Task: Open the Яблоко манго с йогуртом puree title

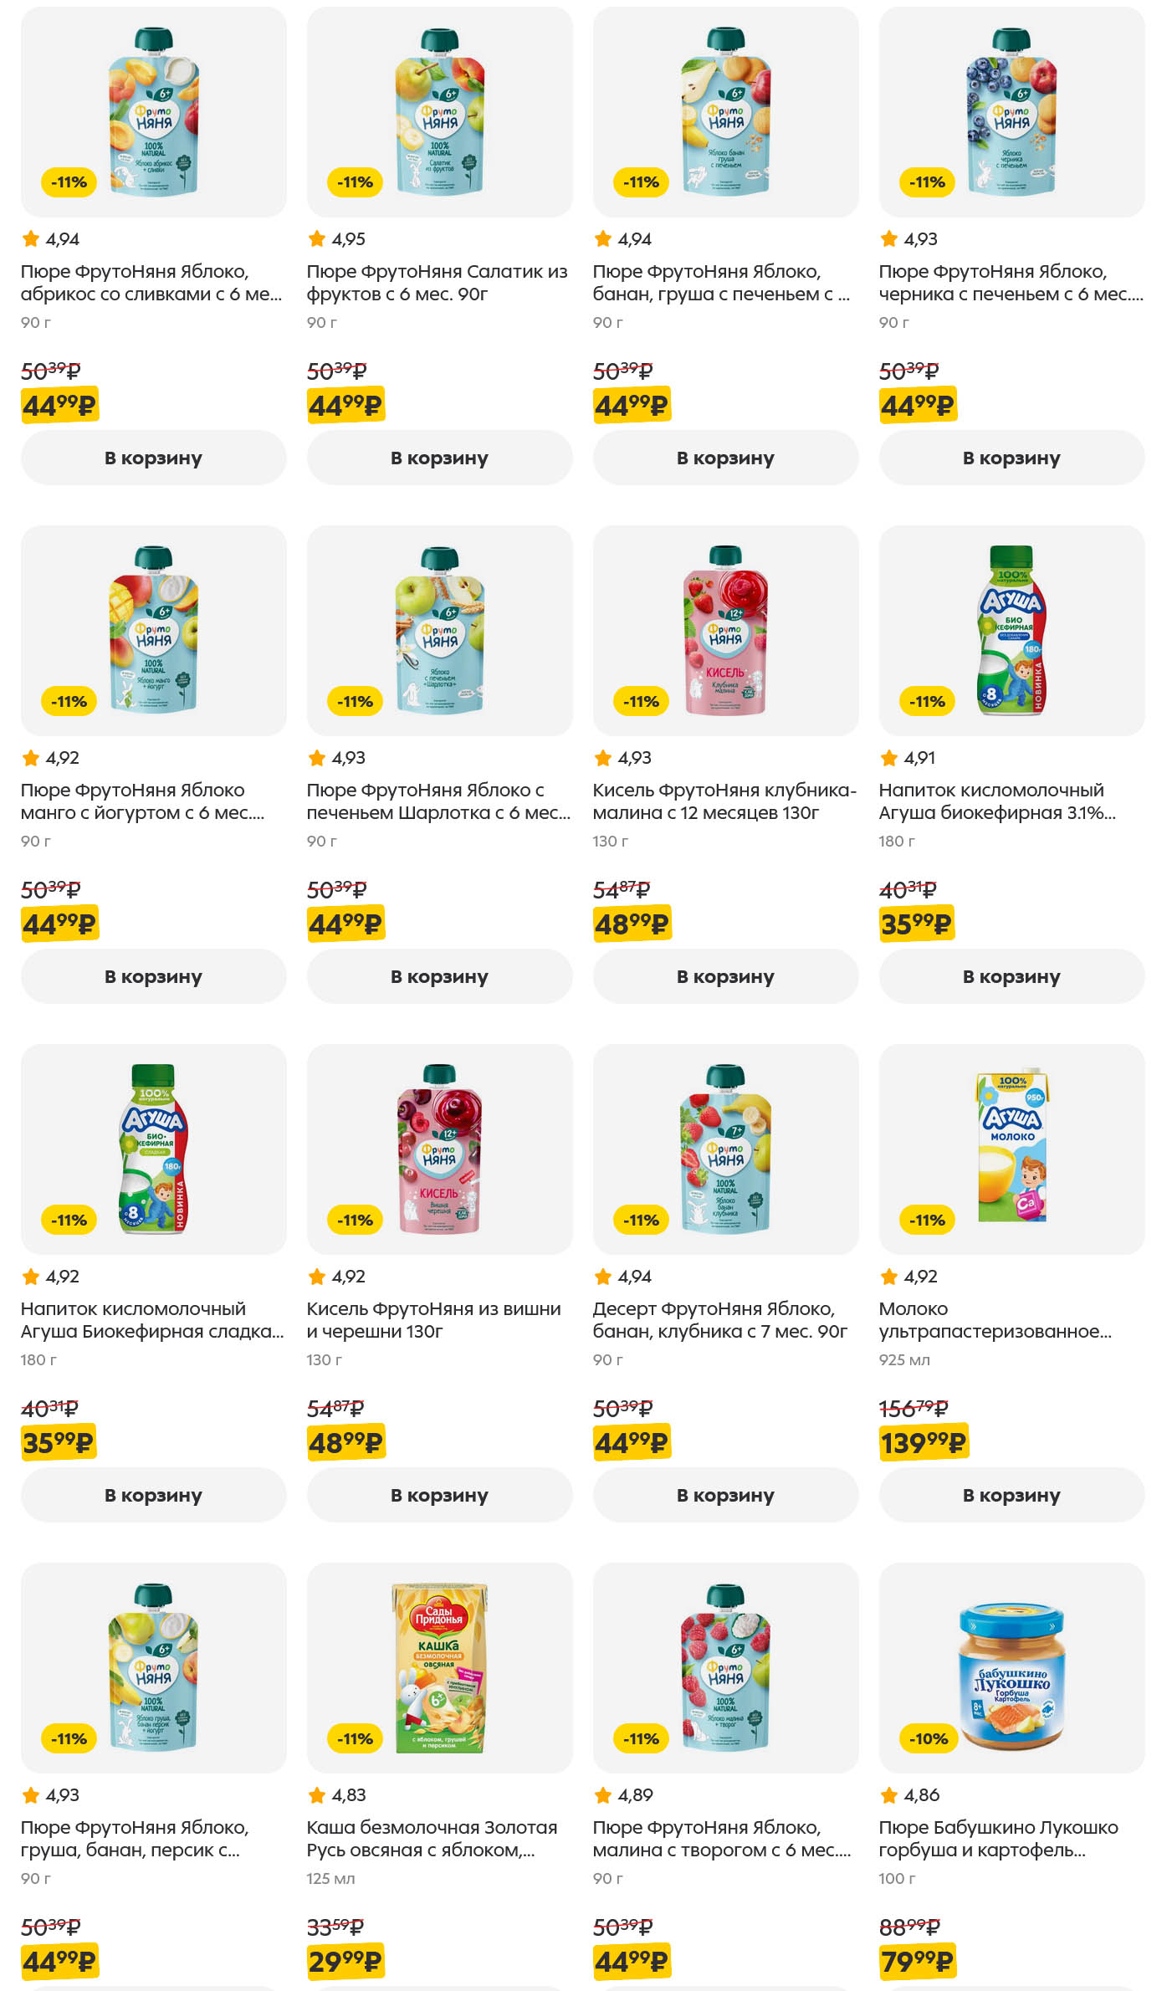Action: pyautogui.click(x=142, y=801)
